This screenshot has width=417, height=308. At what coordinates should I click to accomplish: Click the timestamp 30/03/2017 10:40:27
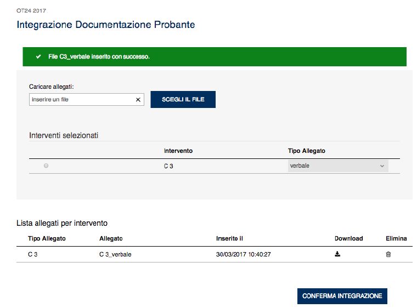click(244, 254)
